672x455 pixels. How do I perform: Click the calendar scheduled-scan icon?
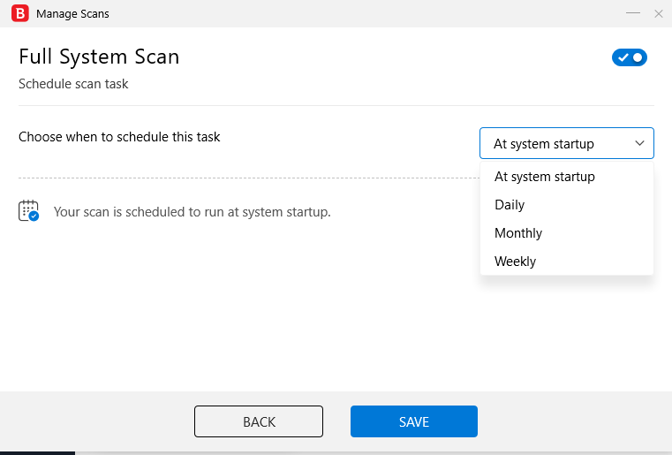pos(28,211)
